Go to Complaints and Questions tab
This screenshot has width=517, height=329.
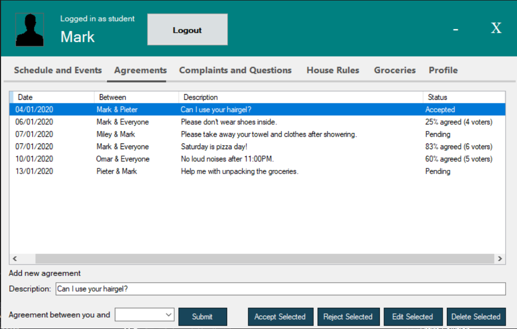(x=235, y=70)
